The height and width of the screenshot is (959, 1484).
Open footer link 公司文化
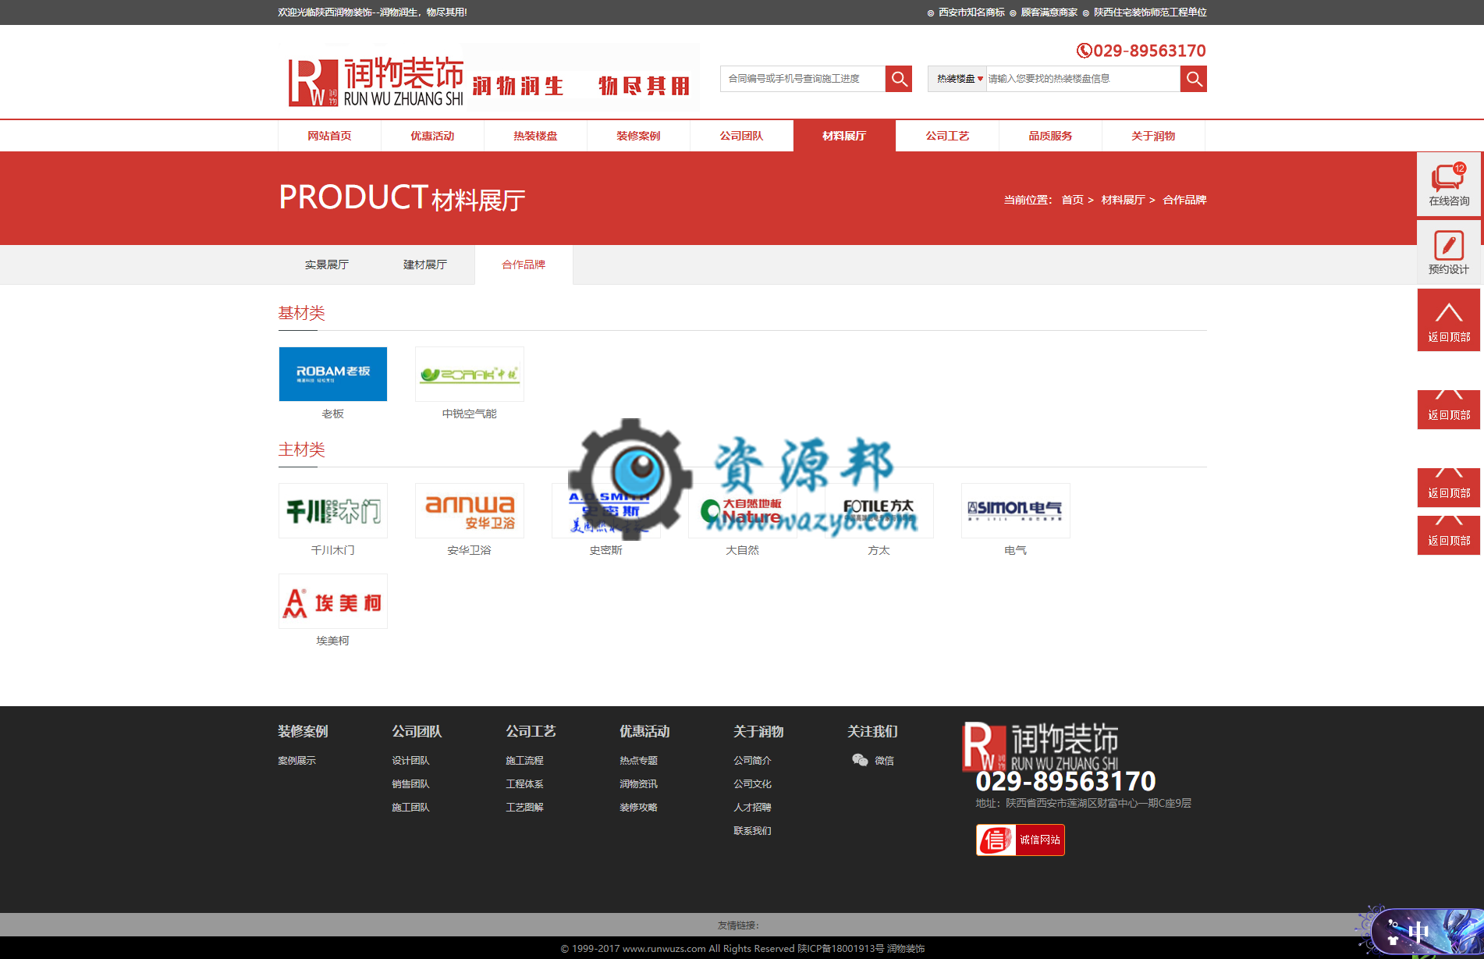pos(753,783)
